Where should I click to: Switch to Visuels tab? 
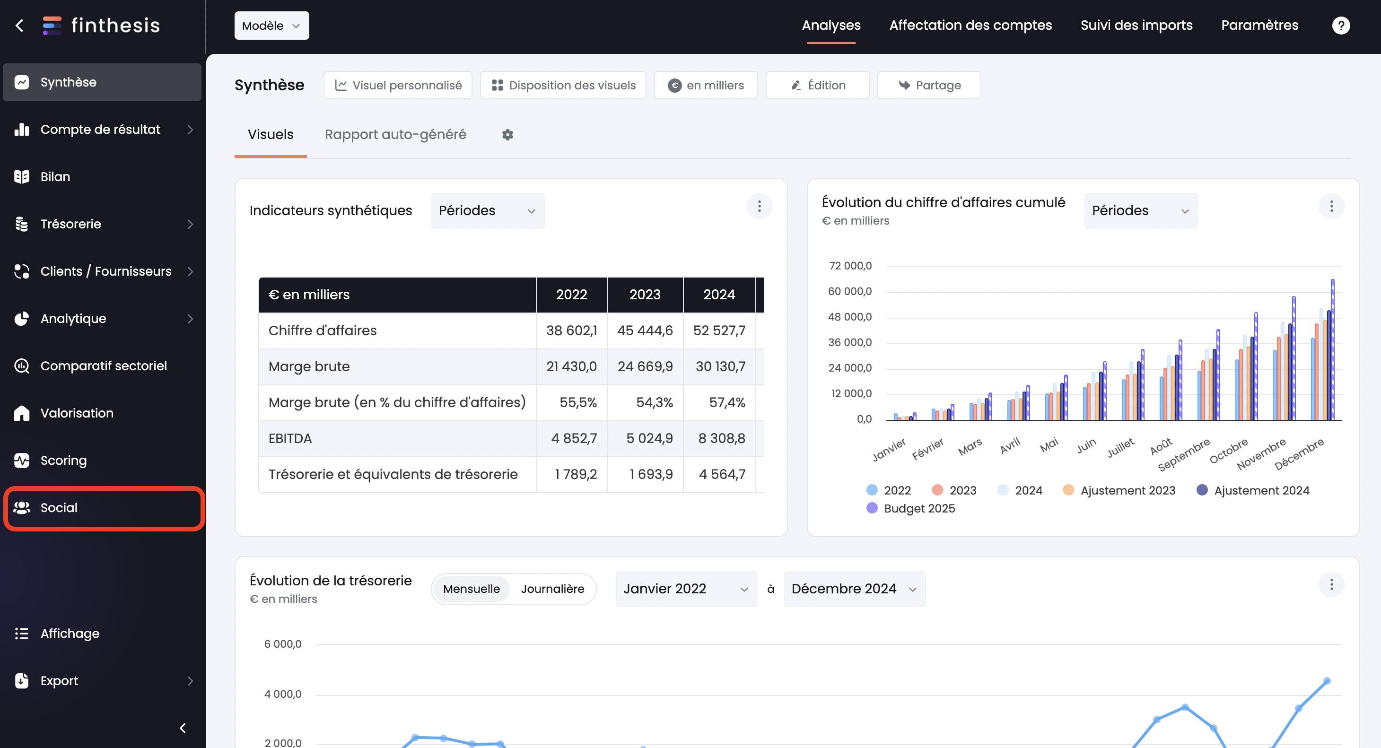pyautogui.click(x=270, y=134)
